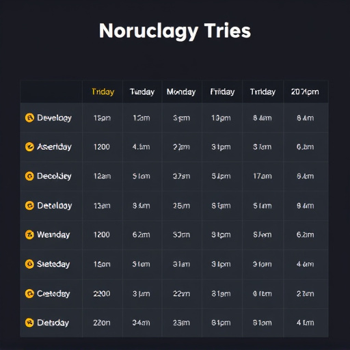Click the 1200 cell in the Aseriday row
This screenshot has width=350, height=350.
[102, 147]
